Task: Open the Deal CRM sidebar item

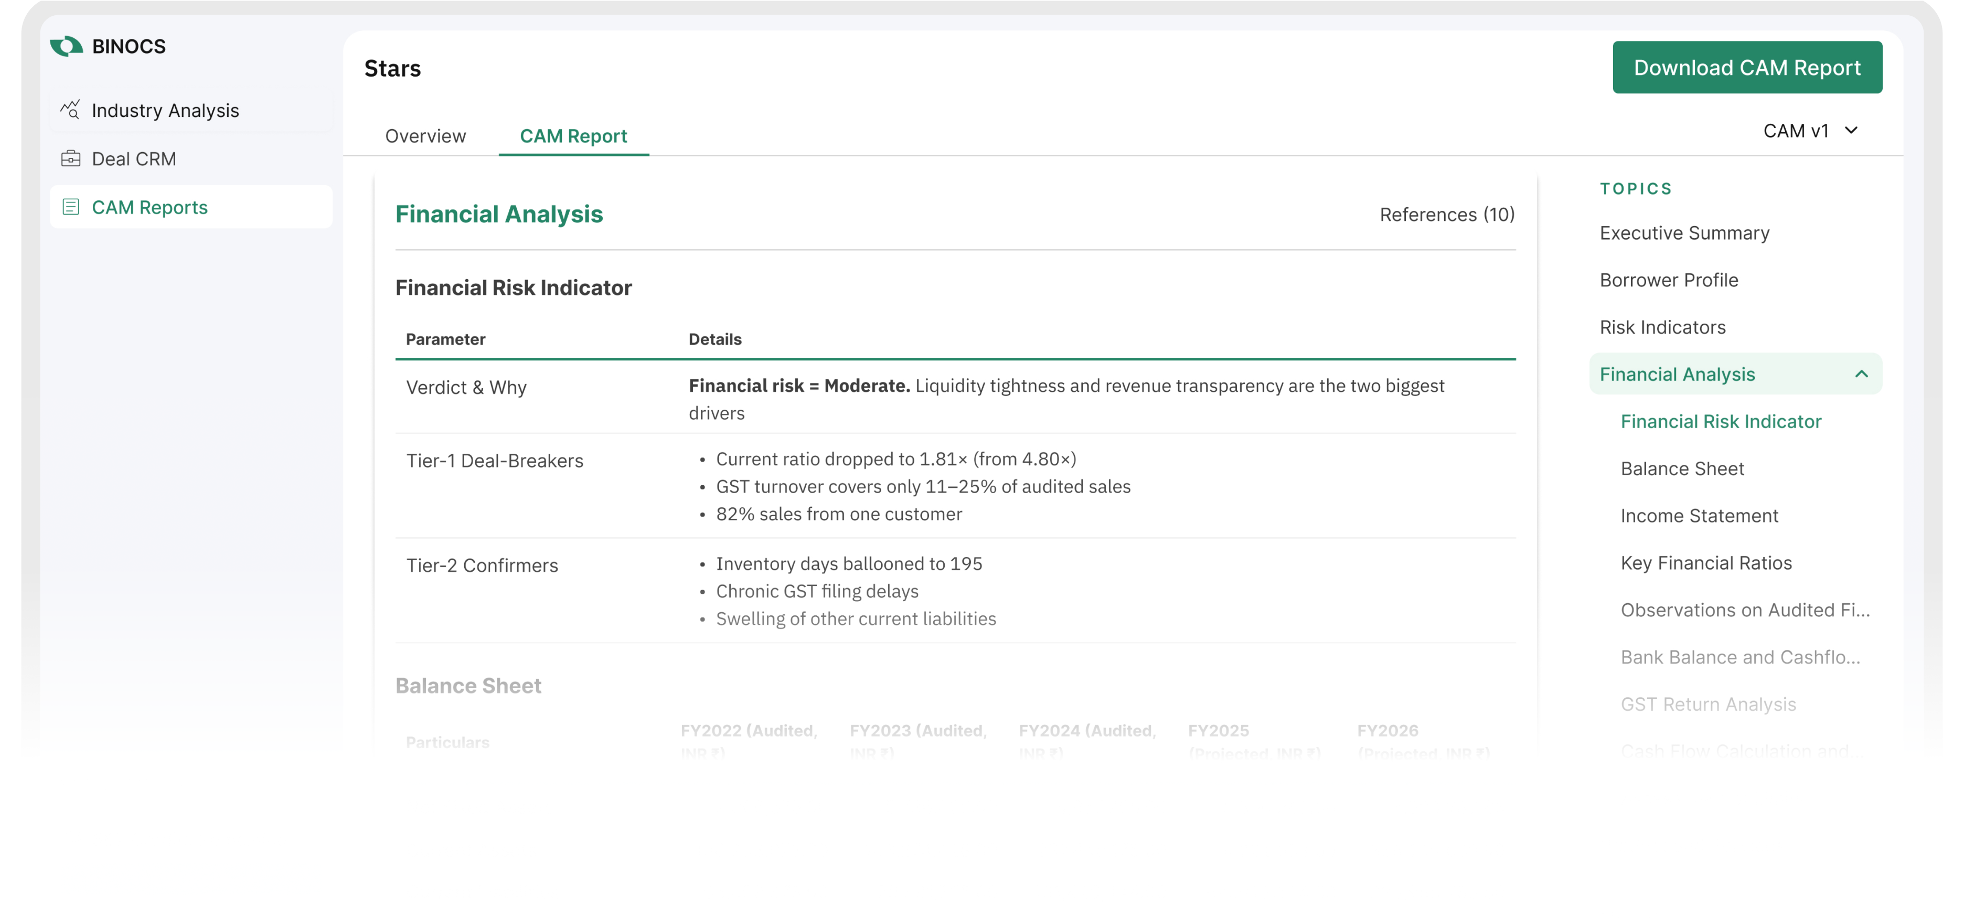Action: [x=133, y=158]
